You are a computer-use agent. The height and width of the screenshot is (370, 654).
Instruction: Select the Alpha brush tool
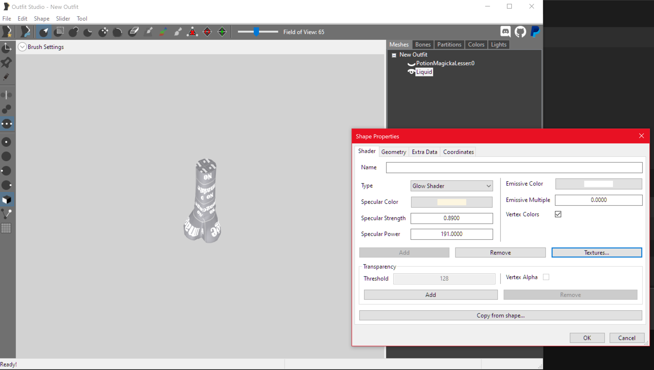178,32
